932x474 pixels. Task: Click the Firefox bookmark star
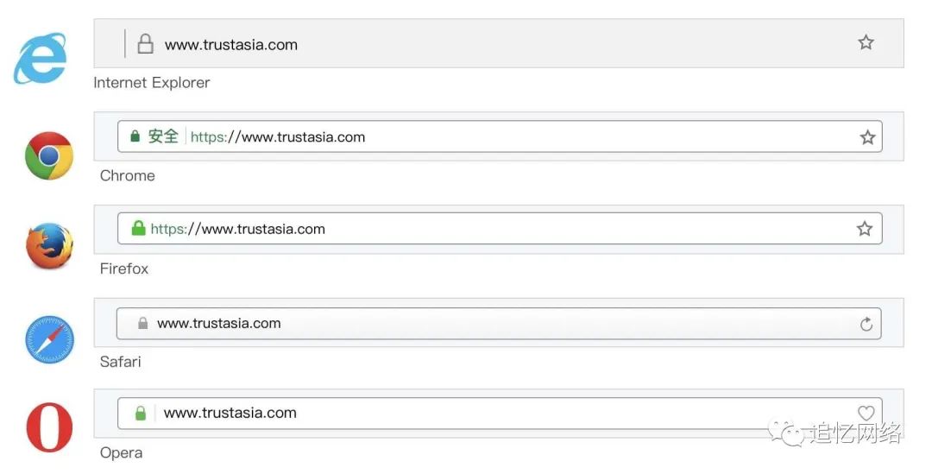point(865,229)
